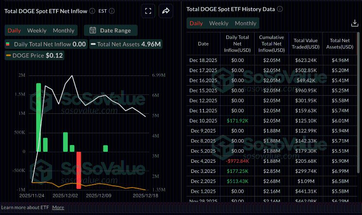The width and height of the screenshot is (362, 215).
Task: Click the Dec 1,2025 date cell
Action: [x=203, y=191]
